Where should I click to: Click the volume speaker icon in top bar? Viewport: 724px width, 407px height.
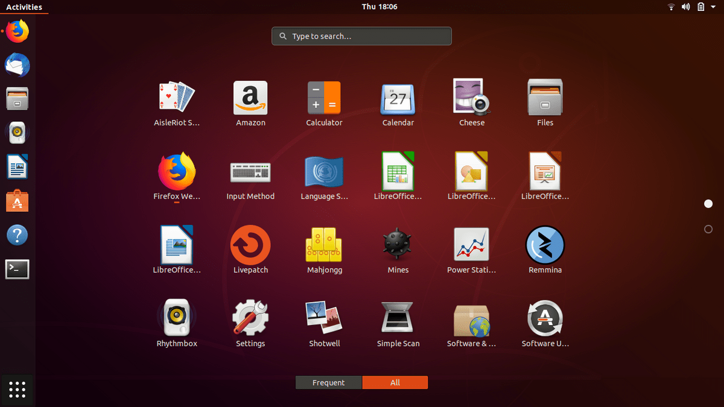[686, 7]
